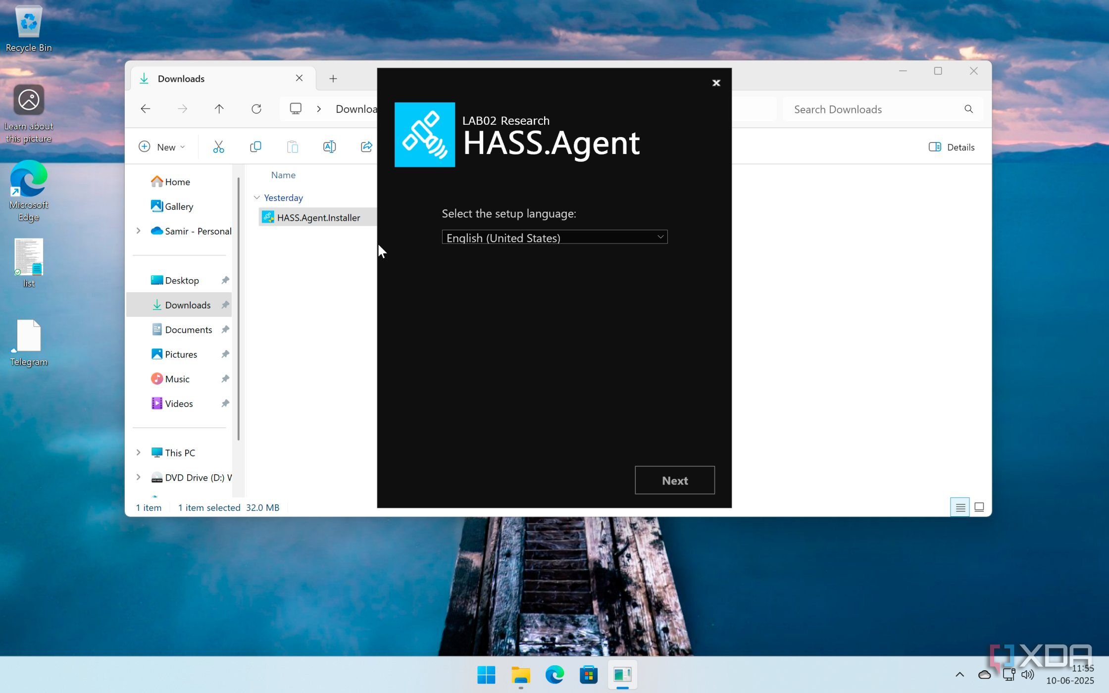Click the Copy icon in Explorer toolbar
This screenshot has height=693, width=1109.
(x=255, y=147)
